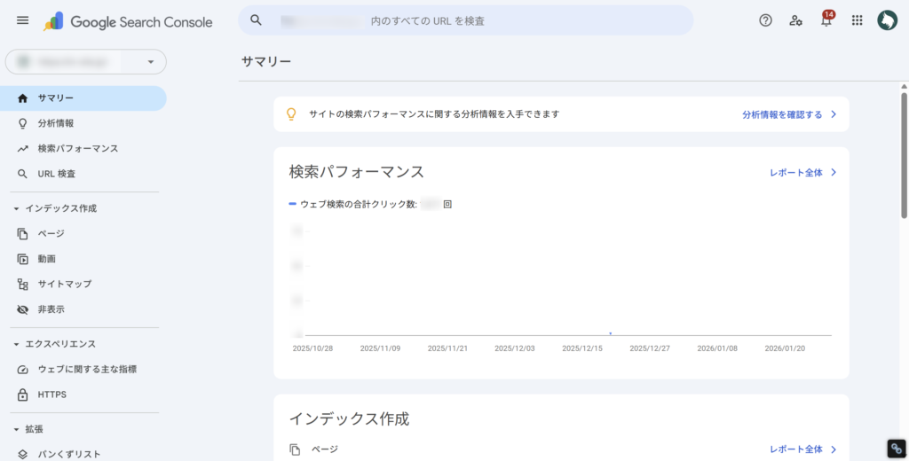Viewport: 909px width, 461px height.
Task: Open notifications bell with 14 badge
Action: click(x=826, y=20)
